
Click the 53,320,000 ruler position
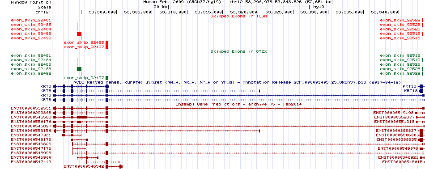[244, 12]
